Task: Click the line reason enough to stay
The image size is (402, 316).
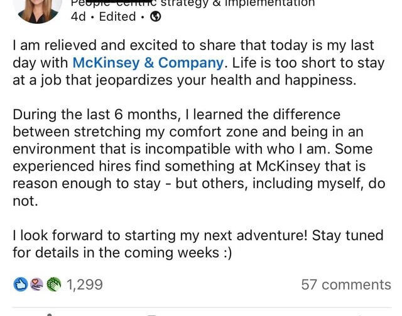Action: pos(199,184)
